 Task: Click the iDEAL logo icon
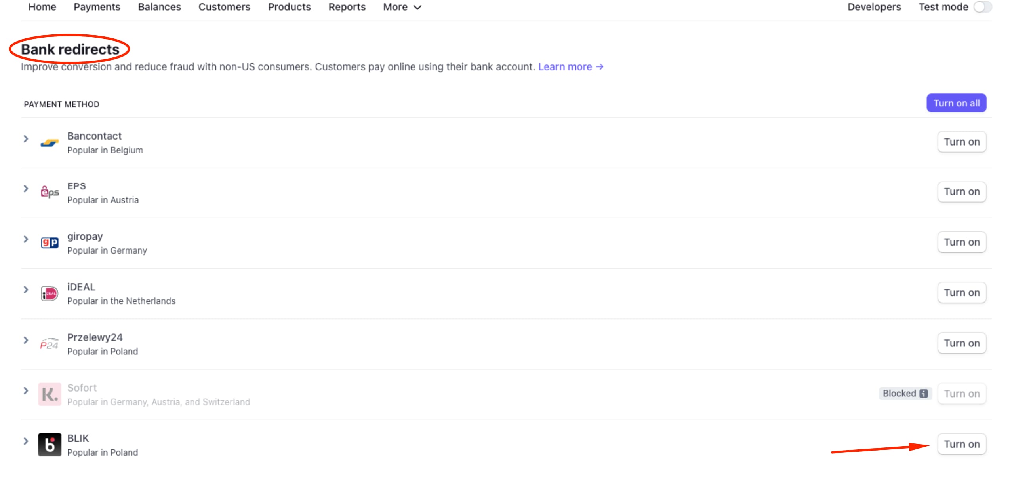pos(50,293)
